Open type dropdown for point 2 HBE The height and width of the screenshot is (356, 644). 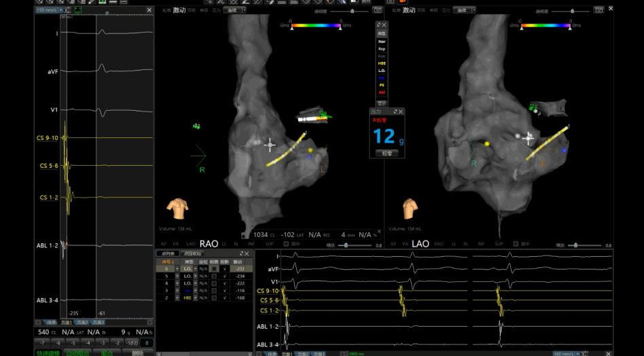point(195,298)
